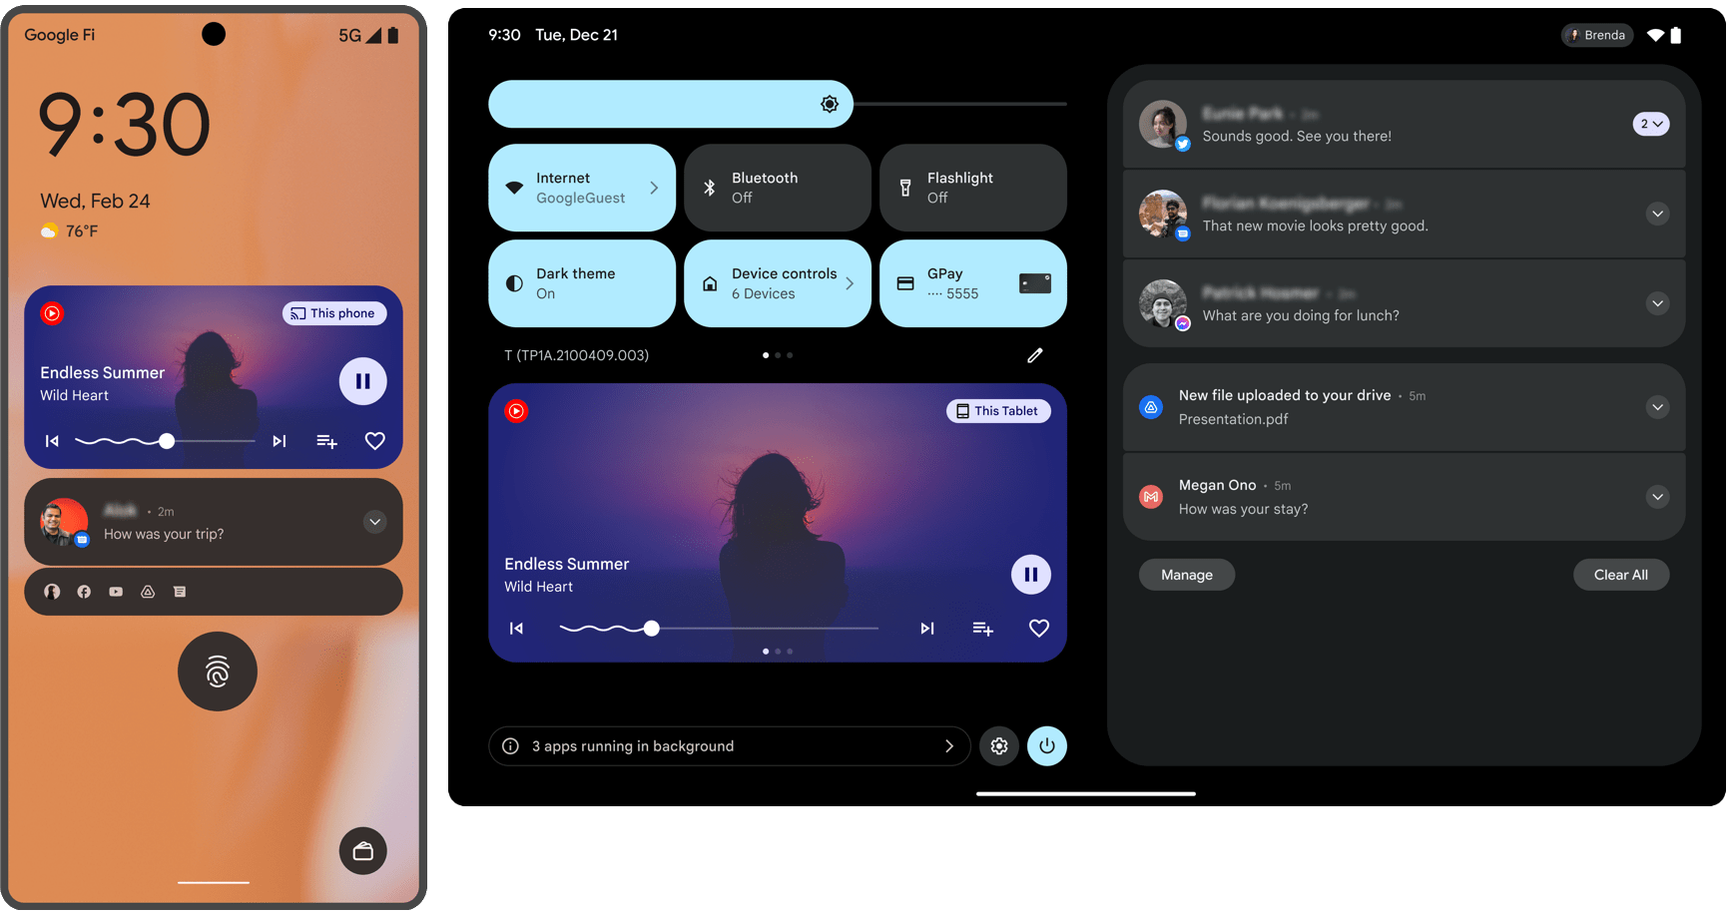Click the Manage notifications button
Image resolution: width=1736 pixels, height=914 pixels.
click(x=1187, y=575)
